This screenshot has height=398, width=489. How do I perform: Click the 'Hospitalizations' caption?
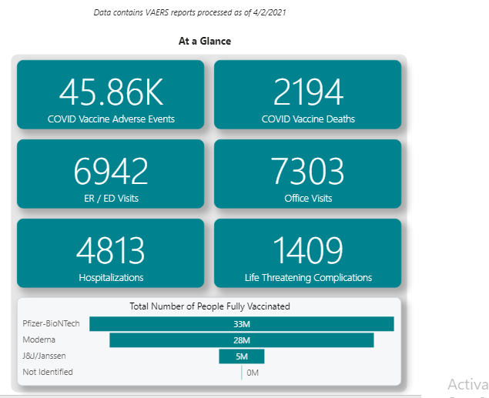point(111,278)
